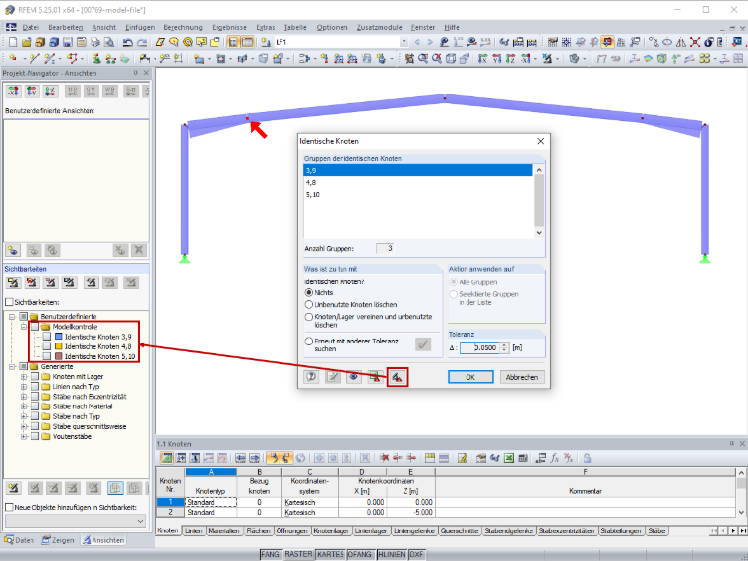
Task: Click the Save diskette icon
Action: (68, 43)
